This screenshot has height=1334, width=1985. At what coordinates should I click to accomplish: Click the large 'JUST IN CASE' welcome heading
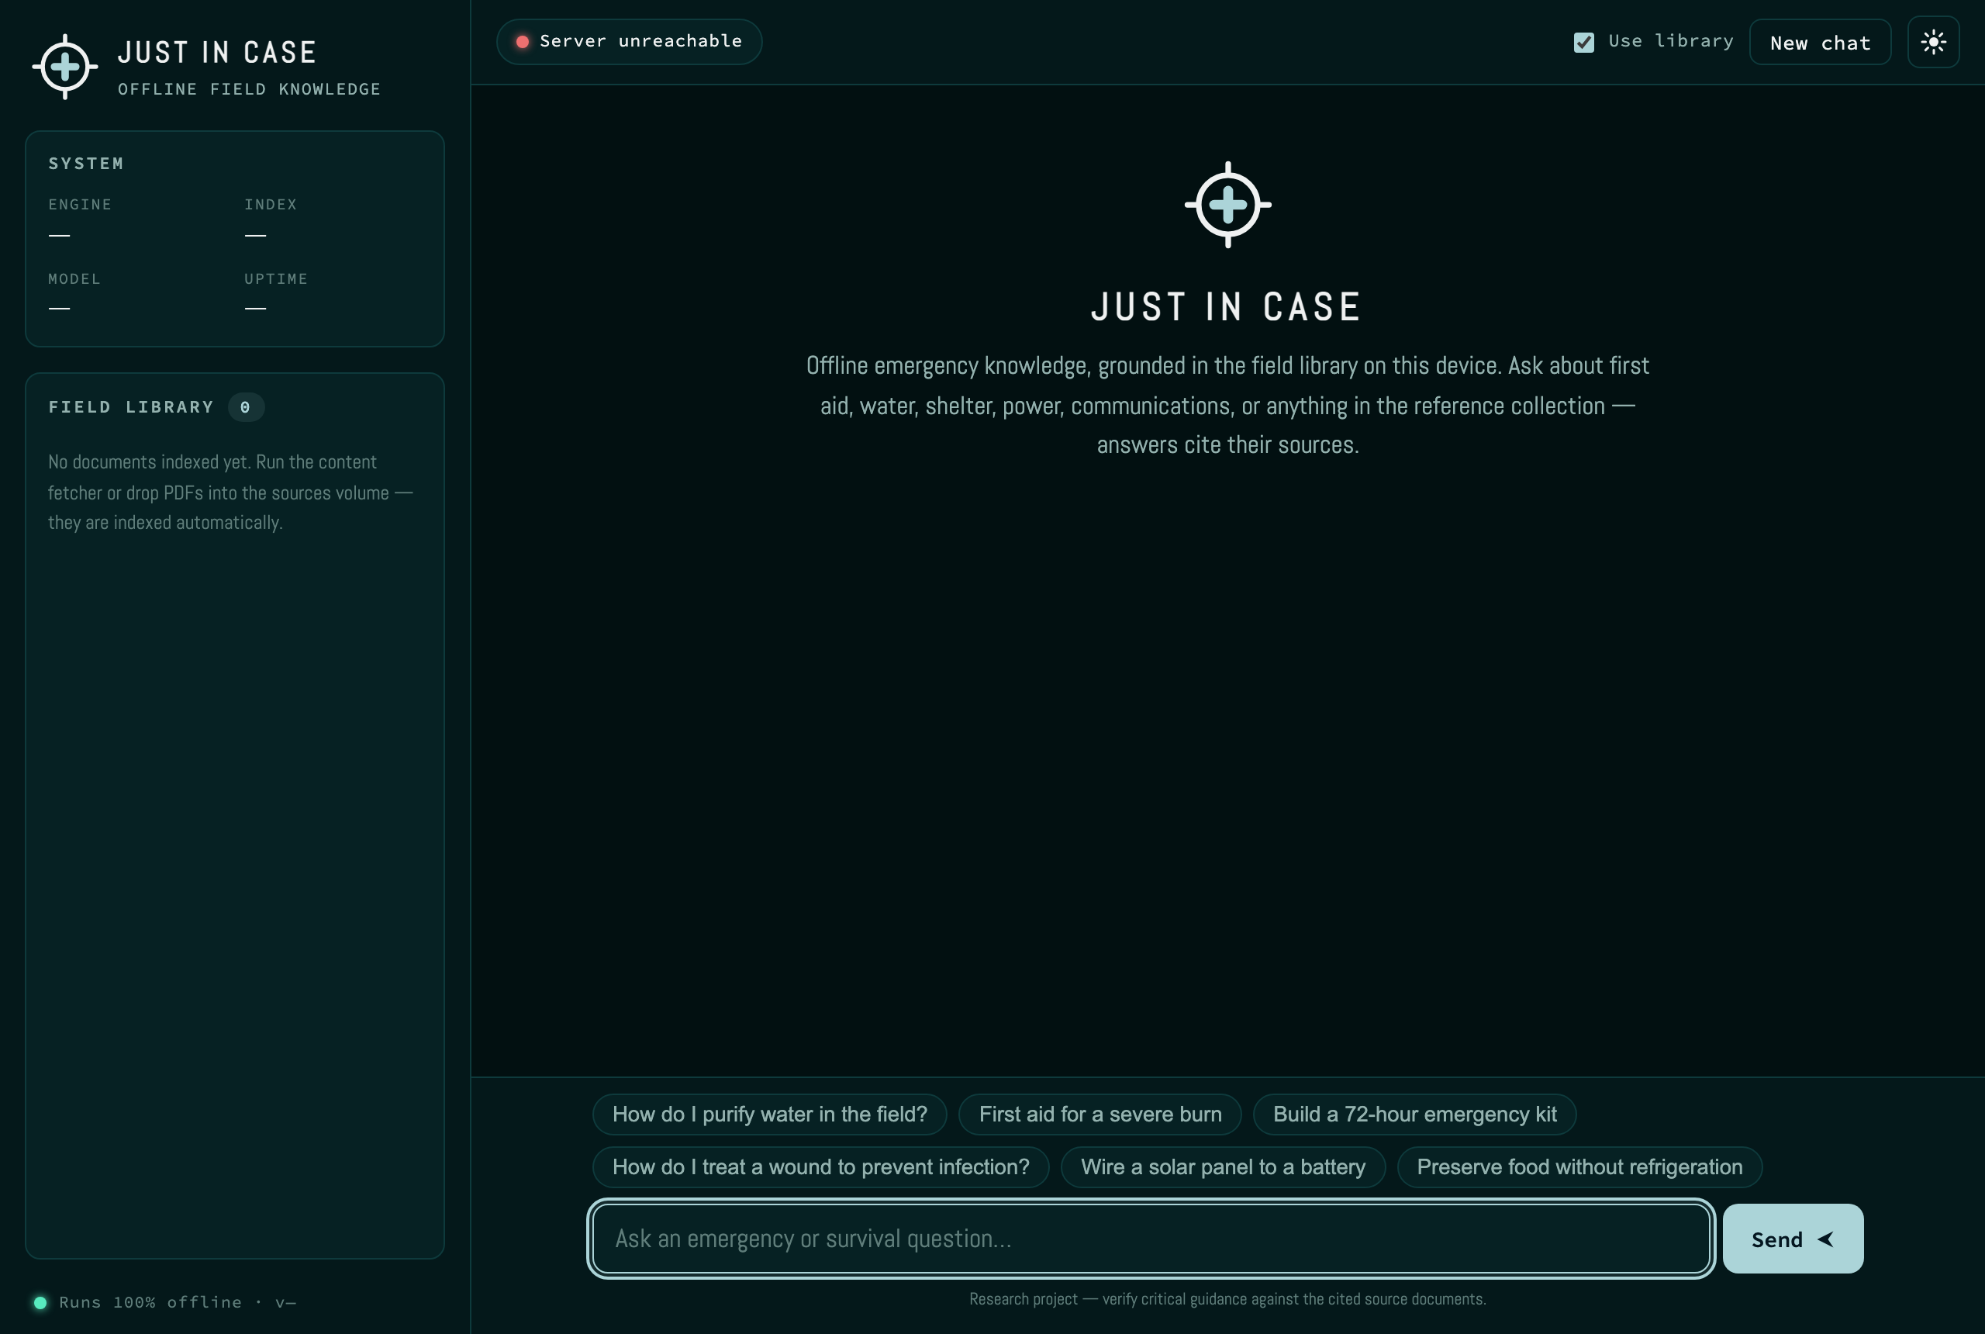click(1227, 307)
